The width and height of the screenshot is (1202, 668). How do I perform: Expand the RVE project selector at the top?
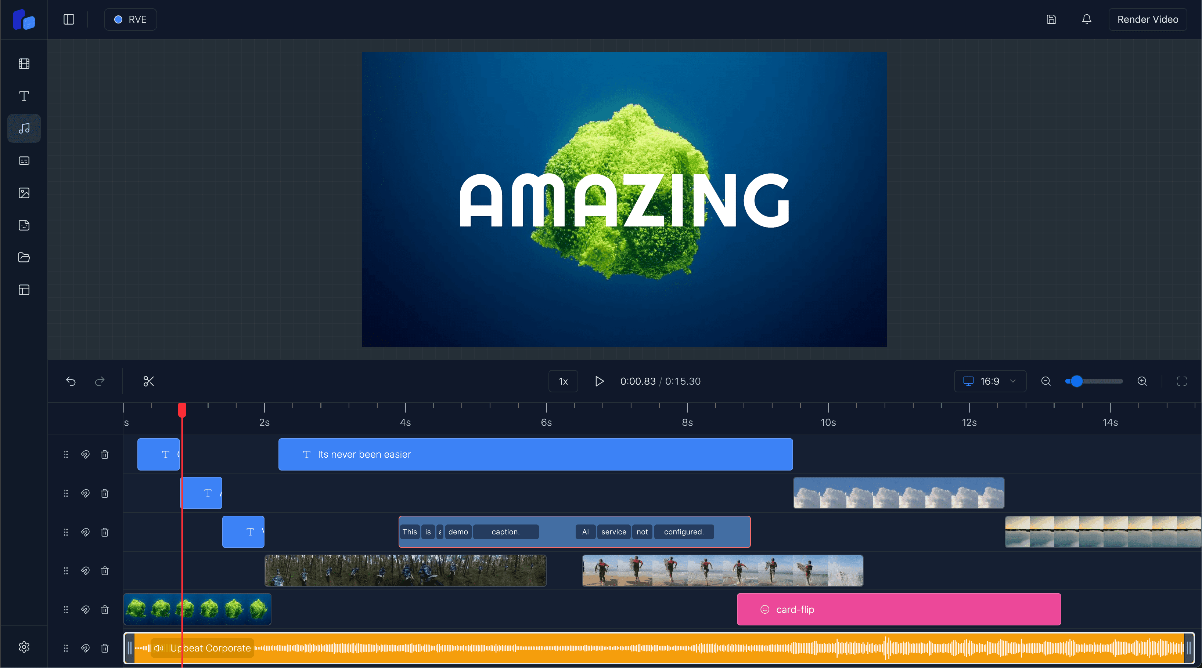coord(130,19)
